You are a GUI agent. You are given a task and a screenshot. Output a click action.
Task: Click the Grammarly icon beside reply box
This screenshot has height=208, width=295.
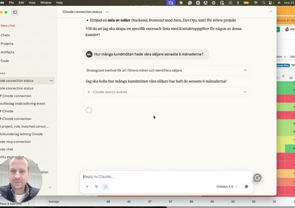tap(257, 178)
